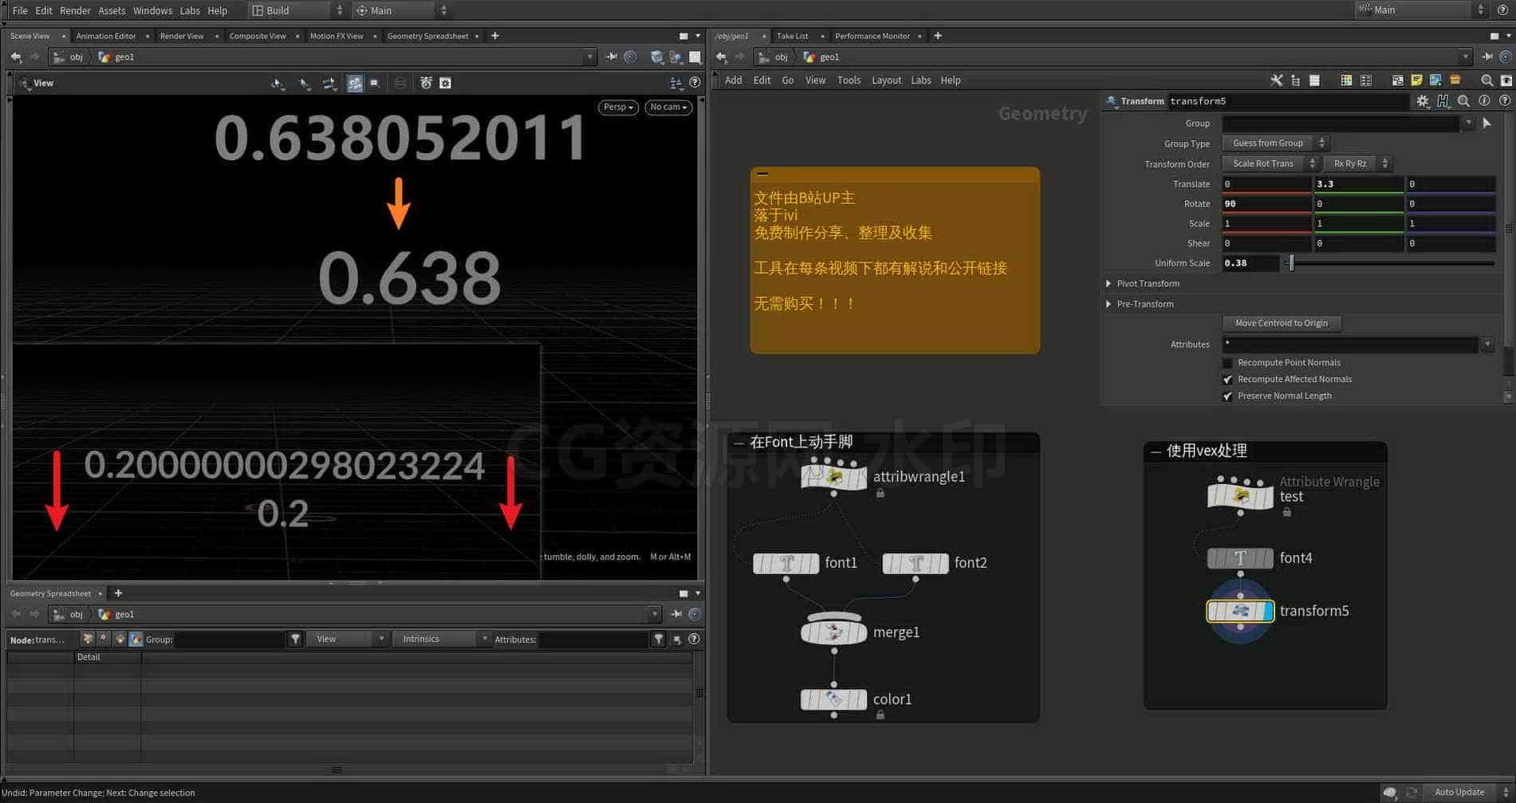Switch to the Animation Editor tab

pos(106,36)
